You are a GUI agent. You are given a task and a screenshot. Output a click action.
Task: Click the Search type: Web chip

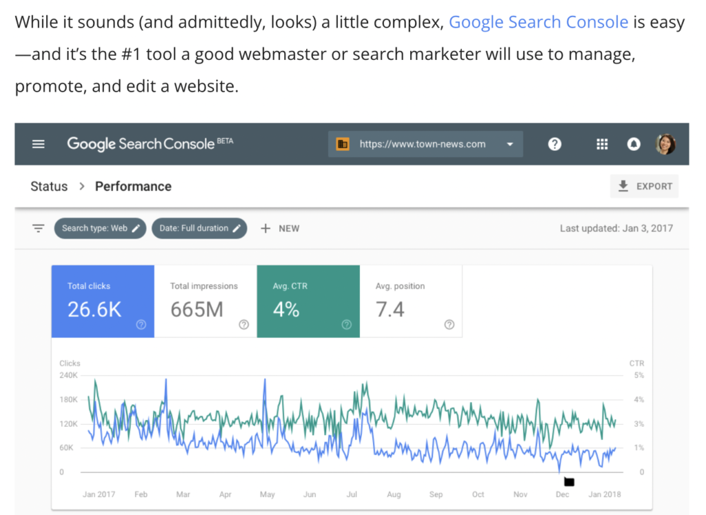pos(100,228)
